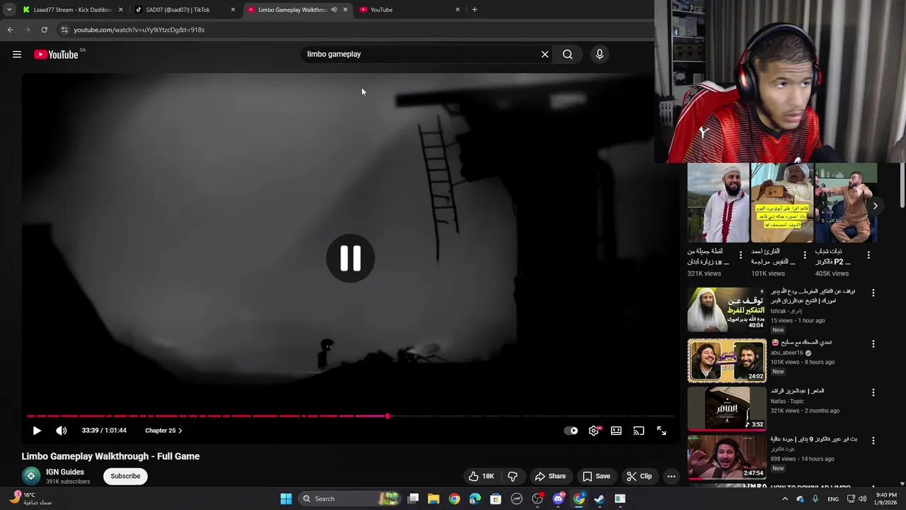
Task: Mute the Limbo tab via its speaker icon
Action: (334, 10)
